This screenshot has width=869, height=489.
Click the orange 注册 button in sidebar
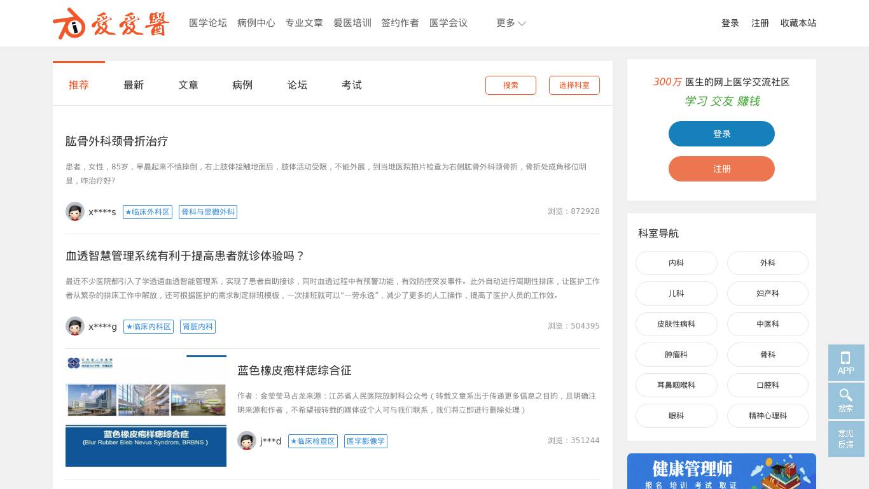721,169
